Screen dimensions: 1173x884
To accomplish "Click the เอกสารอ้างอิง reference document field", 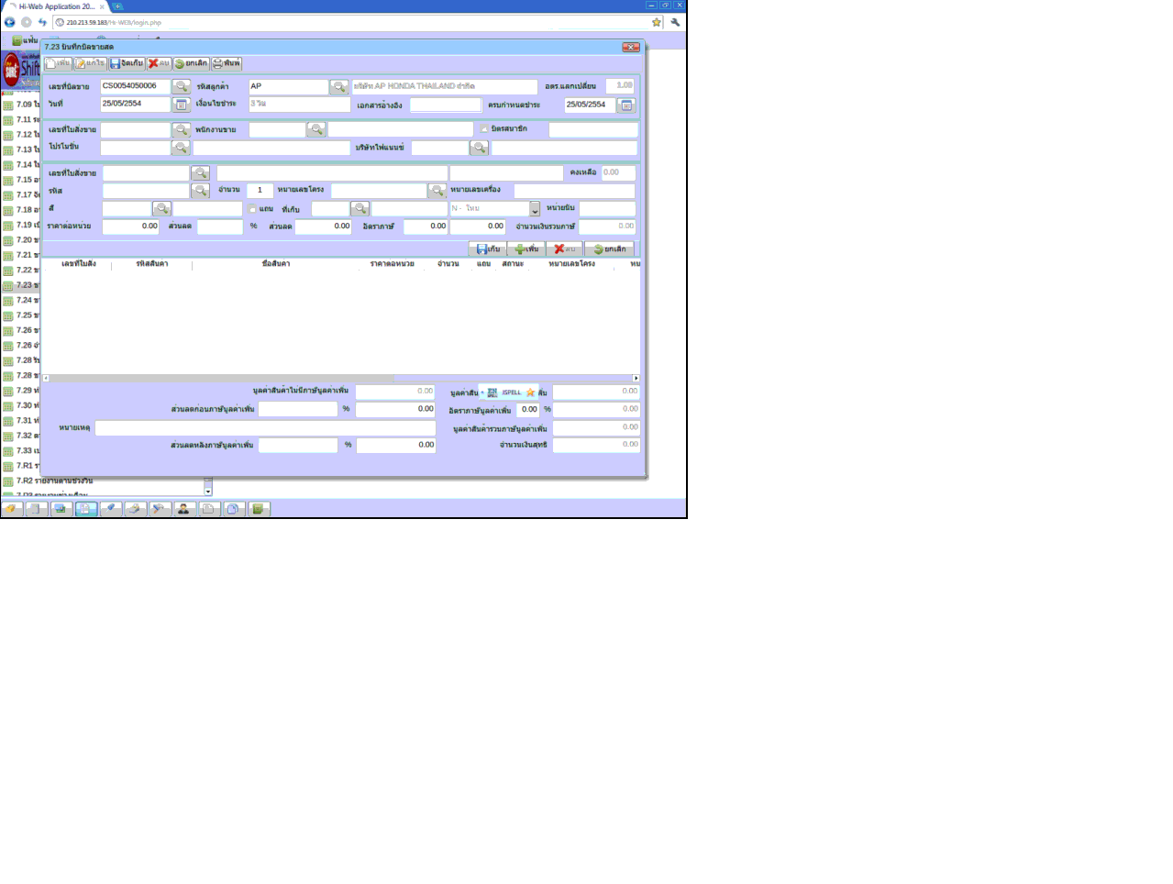I will click(445, 105).
